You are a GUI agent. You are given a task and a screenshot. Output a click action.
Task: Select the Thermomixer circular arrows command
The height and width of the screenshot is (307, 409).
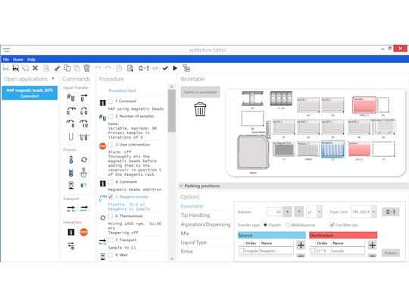click(84, 159)
